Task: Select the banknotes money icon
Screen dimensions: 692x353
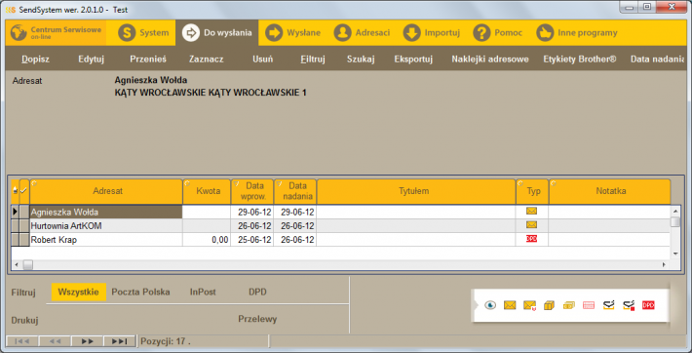Action: pos(569,305)
